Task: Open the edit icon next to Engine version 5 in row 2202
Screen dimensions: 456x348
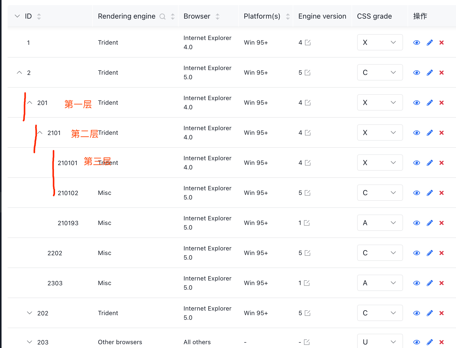Action: click(308, 253)
